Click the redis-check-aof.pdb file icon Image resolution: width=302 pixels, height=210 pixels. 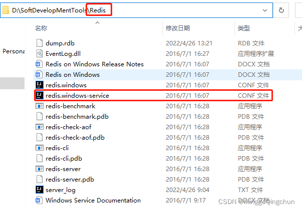tap(40, 137)
